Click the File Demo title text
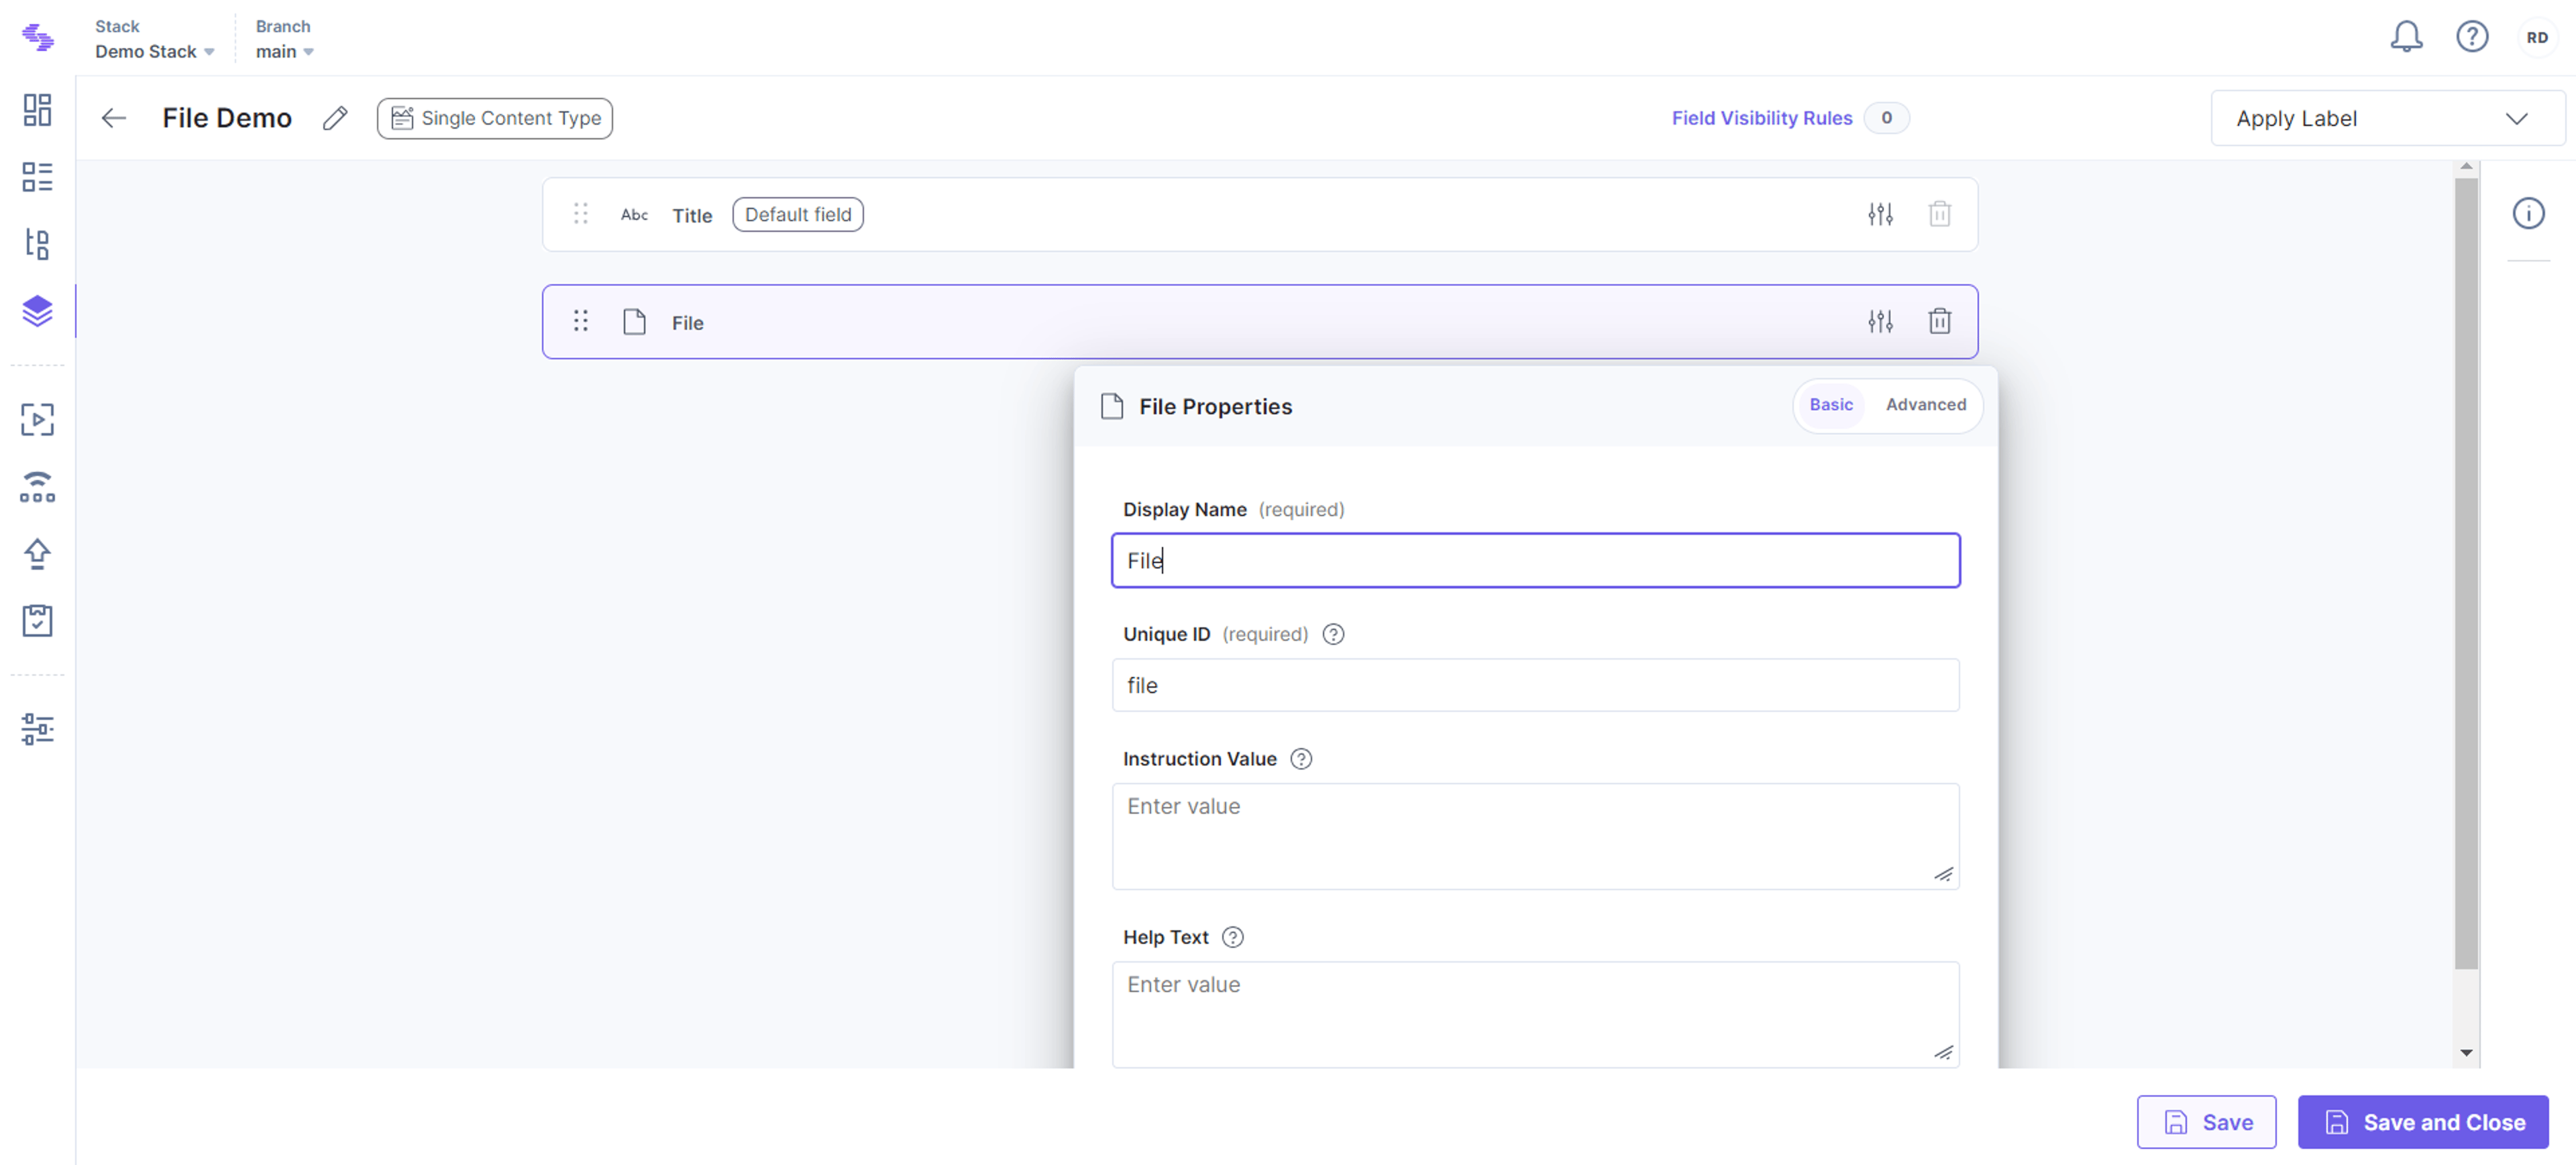Viewport: 2576px width, 1165px height. coord(227,118)
